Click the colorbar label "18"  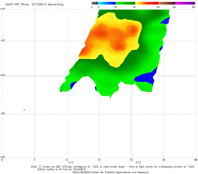pos(115,7)
